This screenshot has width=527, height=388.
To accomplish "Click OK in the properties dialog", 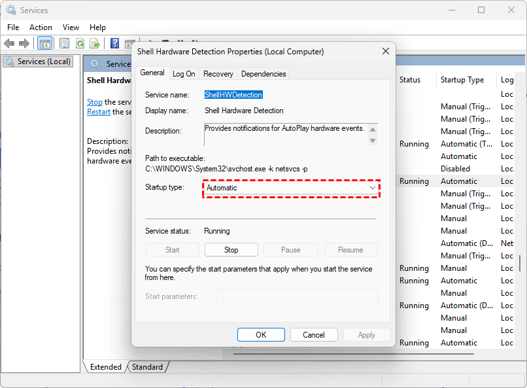I will click(261, 334).
